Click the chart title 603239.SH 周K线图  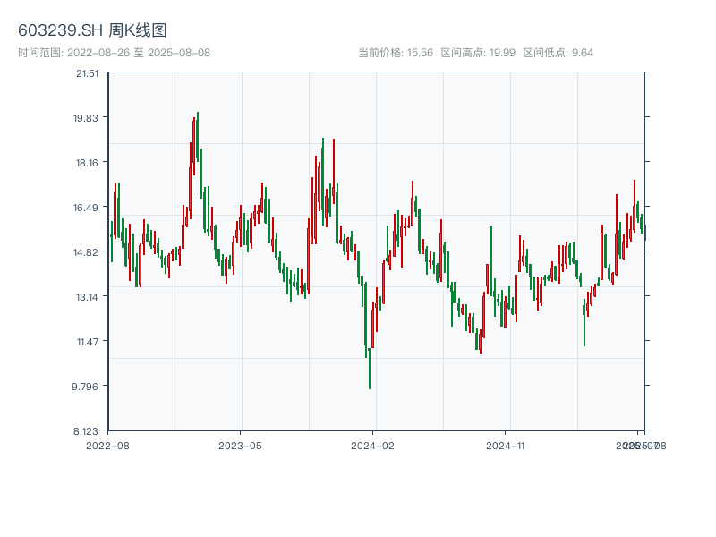(x=92, y=30)
